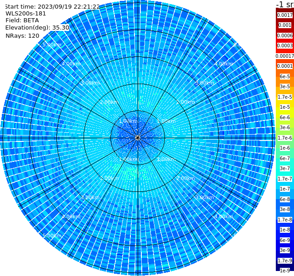Image resolution: width=294 pixels, height=276 pixels.
Task: Click the 1e-5 colorbar label
Action: pos(285,107)
